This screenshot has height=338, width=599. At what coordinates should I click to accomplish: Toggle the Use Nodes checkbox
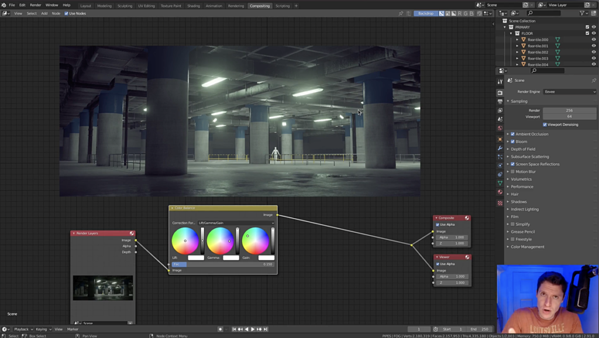click(x=67, y=13)
